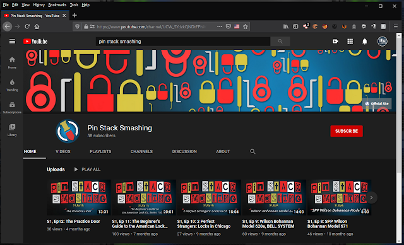
Task: Click the channel search magnifier icon
Action: point(252,151)
